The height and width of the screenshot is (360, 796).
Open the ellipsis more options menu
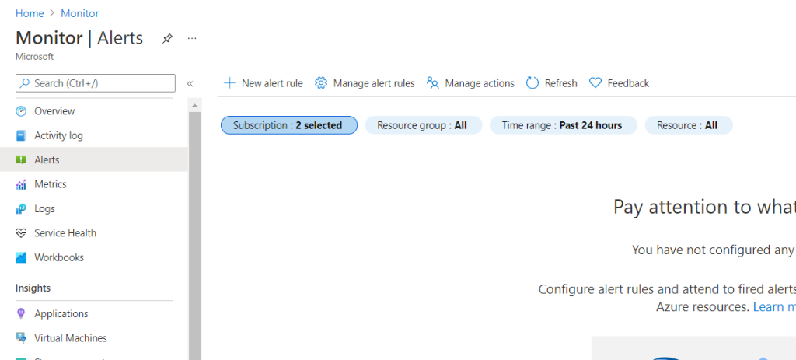click(192, 39)
